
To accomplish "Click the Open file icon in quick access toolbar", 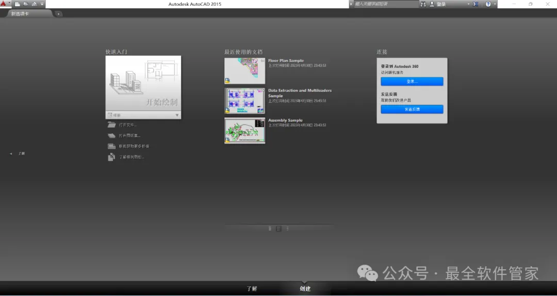I will point(26,4).
